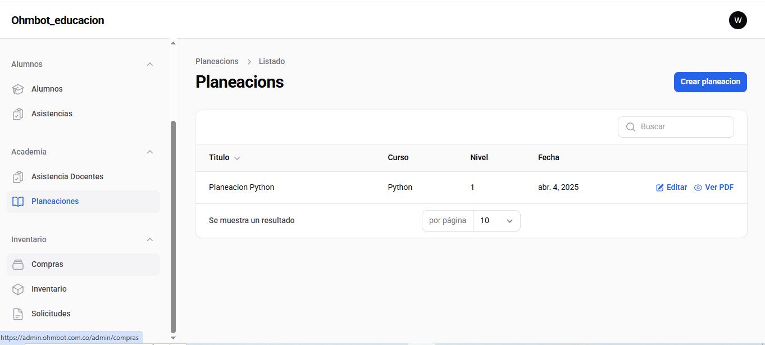Collapse the Inventario sidebar group
765x345 pixels.
coord(150,239)
